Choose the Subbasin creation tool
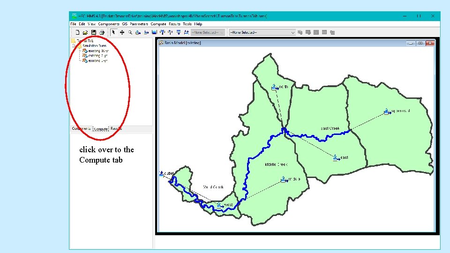 pyautogui.click(x=138, y=32)
